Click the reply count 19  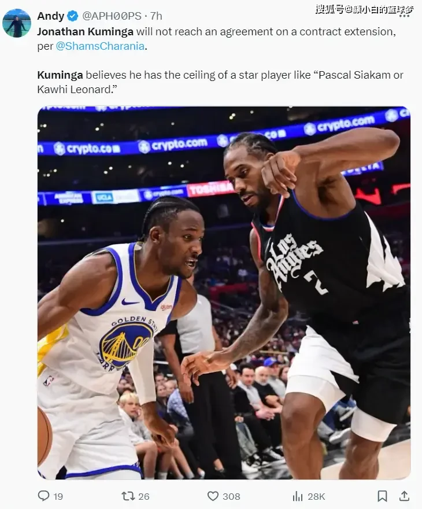click(58, 496)
